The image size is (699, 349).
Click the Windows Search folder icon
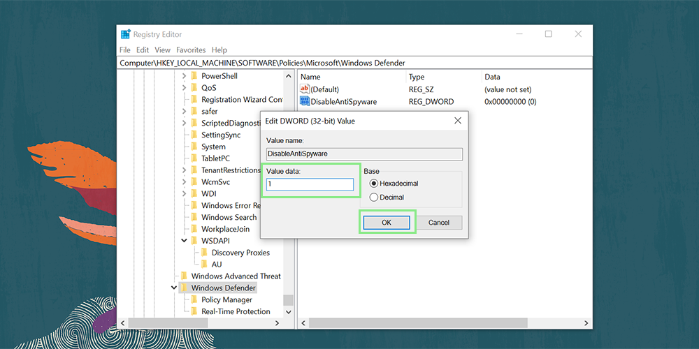(x=194, y=217)
